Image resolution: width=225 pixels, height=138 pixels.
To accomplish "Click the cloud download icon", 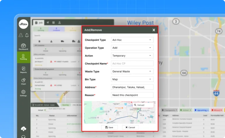I will pos(23,129).
